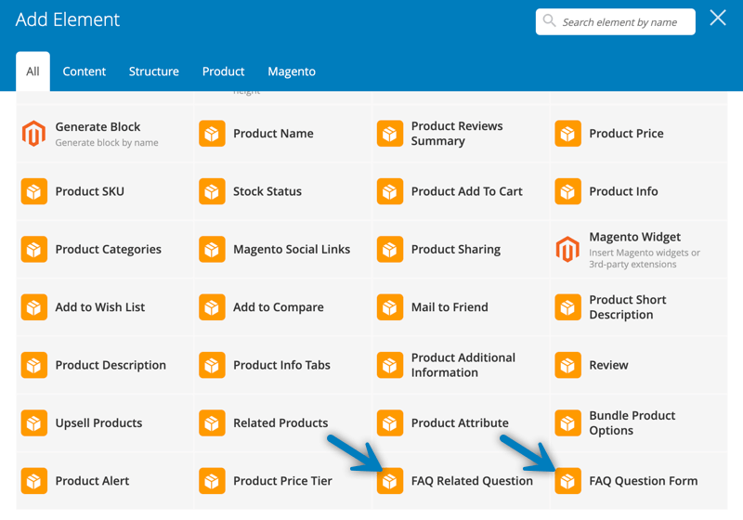Image resolution: width=743 pixels, height=520 pixels.
Task: Select the Product Sharing label
Action: pos(456,250)
